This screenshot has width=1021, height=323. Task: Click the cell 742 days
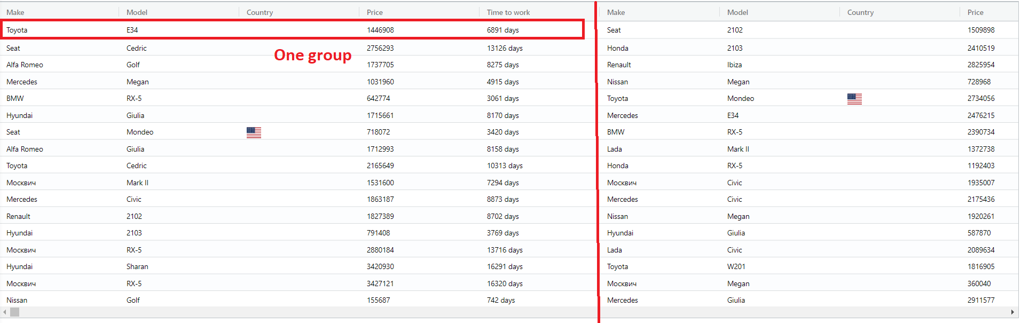[501, 300]
